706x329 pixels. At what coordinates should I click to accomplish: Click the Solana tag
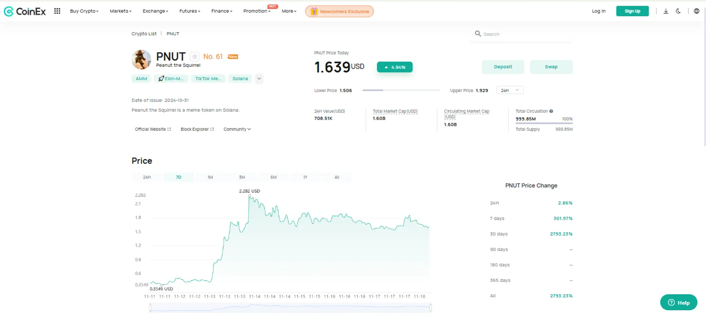tap(240, 79)
